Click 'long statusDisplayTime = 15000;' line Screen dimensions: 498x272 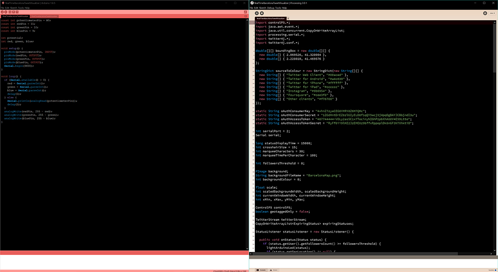pyautogui.click(x=283, y=143)
